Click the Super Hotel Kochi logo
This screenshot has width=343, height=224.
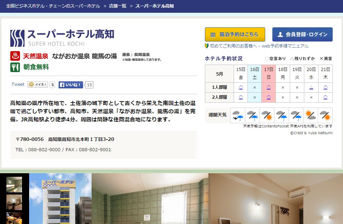[x=62, y=38]
